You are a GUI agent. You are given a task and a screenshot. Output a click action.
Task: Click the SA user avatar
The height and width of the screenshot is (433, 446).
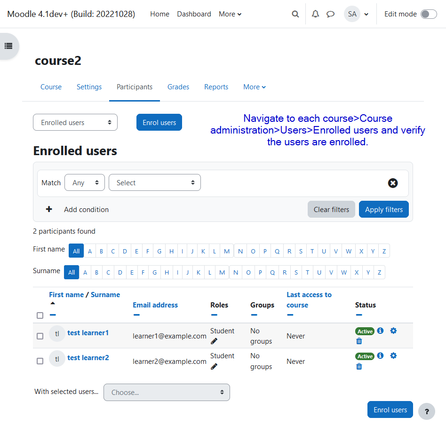352,14
